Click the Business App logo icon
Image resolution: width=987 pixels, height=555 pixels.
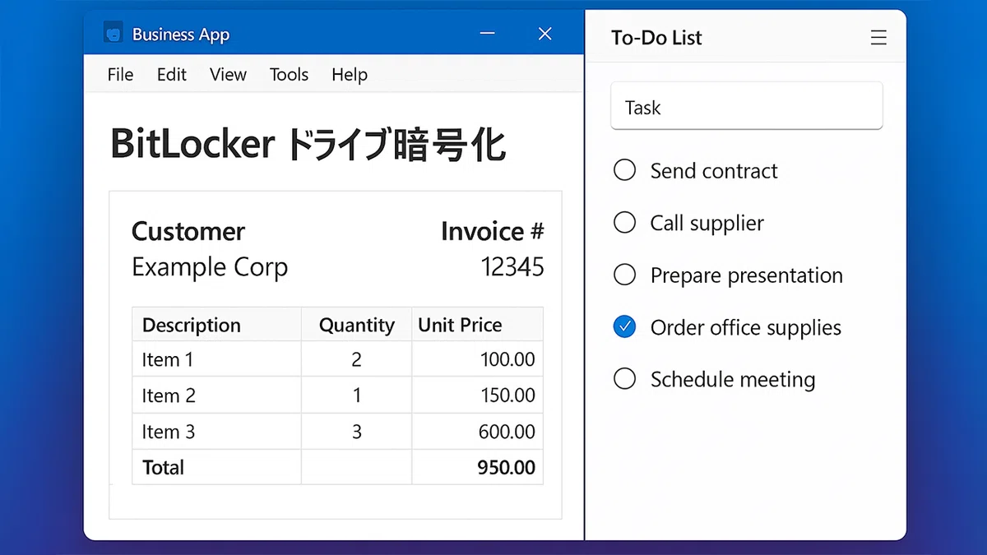(113, 34)
